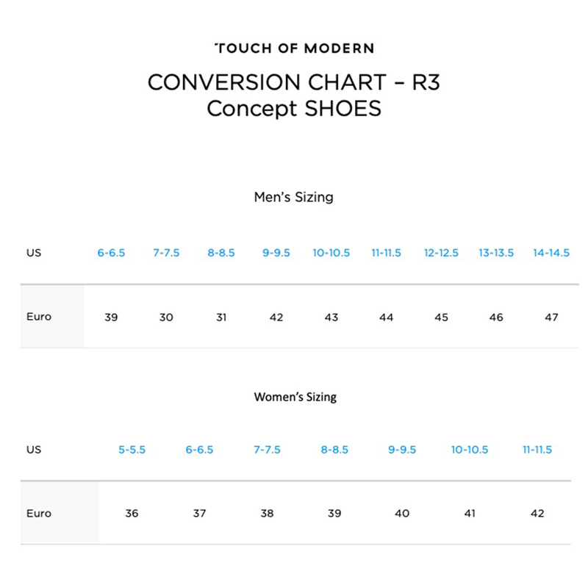Select women's US size 10-10.5 link
588x588 pixels.
click(x=470, y=450)
